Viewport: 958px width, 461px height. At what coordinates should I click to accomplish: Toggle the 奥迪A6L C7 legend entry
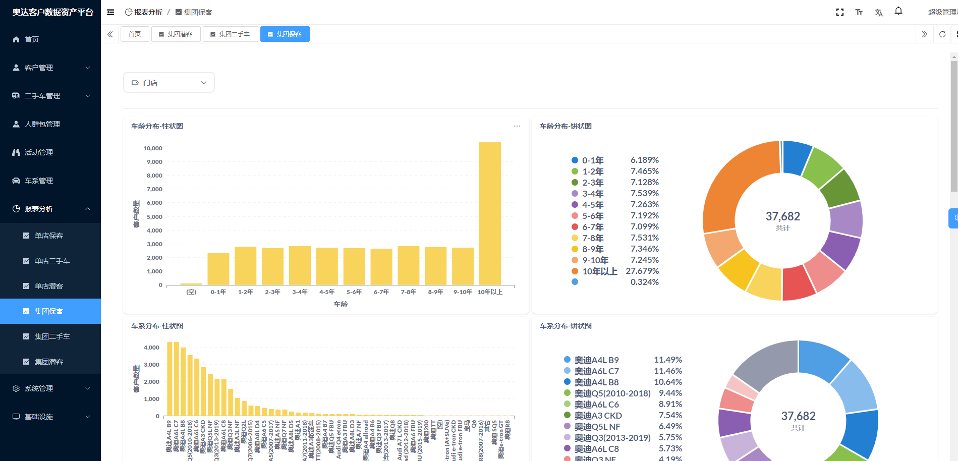pos(623,371)
